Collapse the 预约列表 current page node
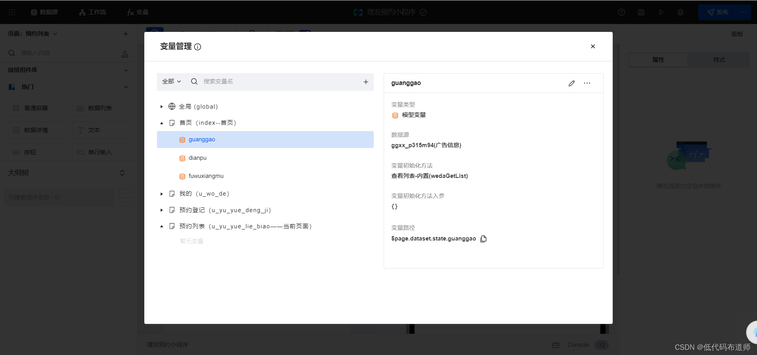This screenshot has width=757, height=355. tap(162, 226)
